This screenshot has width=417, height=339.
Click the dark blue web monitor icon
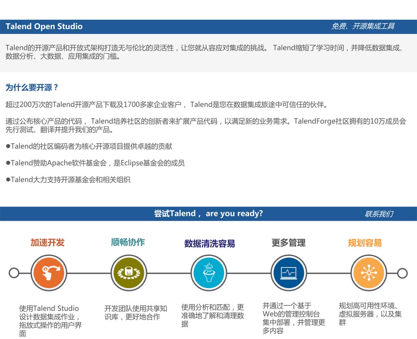pyautogui.click(x=288, y=273)
